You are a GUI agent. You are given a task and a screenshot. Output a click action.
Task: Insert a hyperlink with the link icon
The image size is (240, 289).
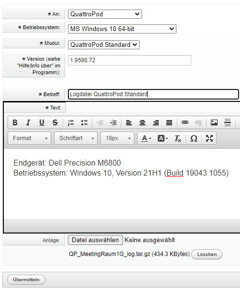coord(185,122)
